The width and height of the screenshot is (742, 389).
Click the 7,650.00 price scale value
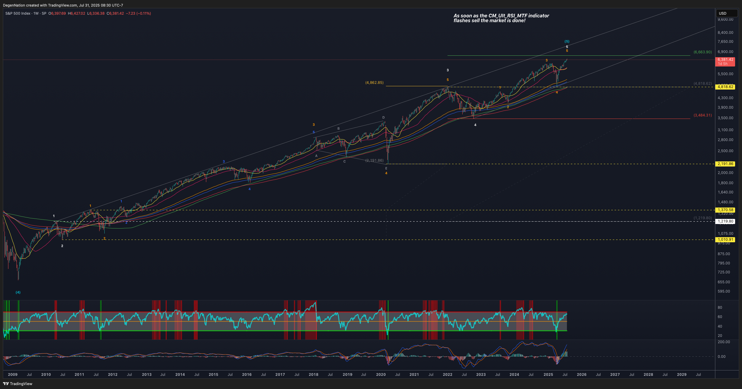[x=726, y=42]
